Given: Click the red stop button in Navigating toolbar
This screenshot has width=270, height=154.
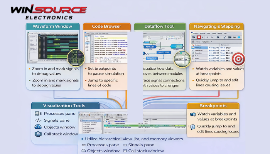Looking at the screenshot, I should (199, 37).
